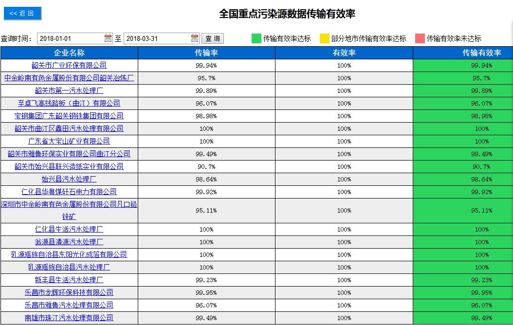513x325 pixels.
Task: Open link 始兴县污水处理厂
Action: [69, 179]
